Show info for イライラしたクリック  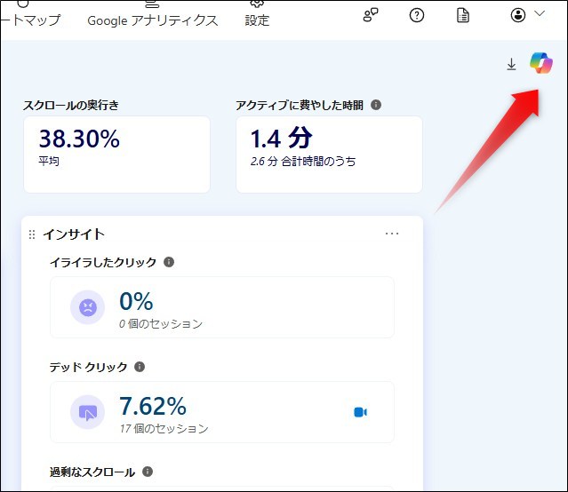coord(169,262)
